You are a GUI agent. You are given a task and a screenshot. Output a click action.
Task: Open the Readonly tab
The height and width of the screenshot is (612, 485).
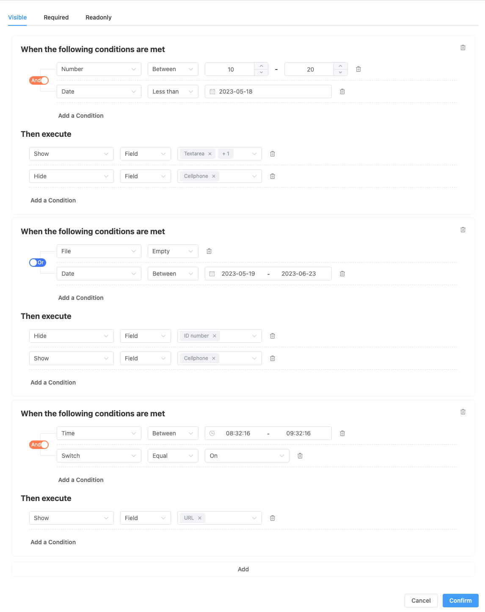99,17
